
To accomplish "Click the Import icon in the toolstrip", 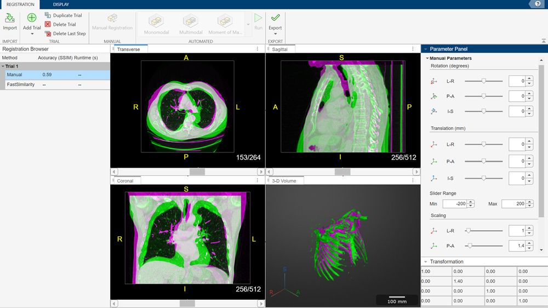I will (10, 19).
